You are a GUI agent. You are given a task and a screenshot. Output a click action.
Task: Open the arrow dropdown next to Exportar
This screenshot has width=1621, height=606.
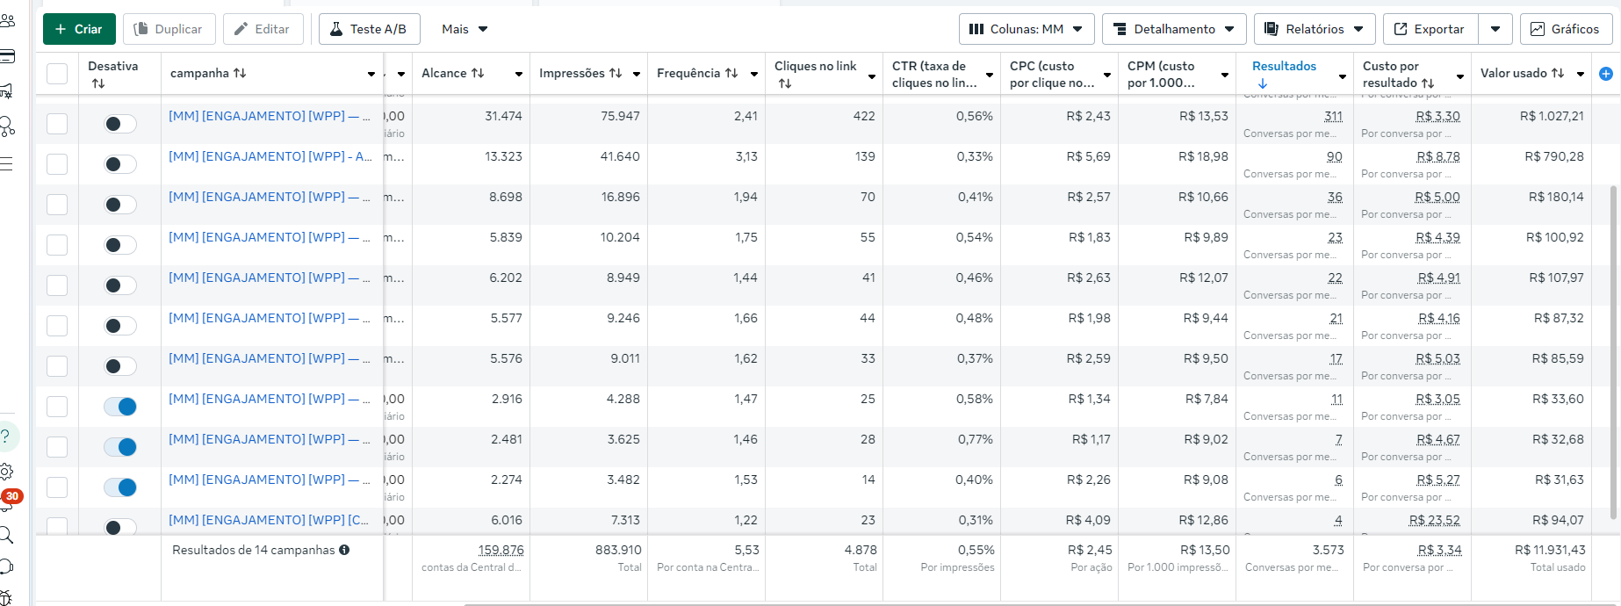point(1495,29)
